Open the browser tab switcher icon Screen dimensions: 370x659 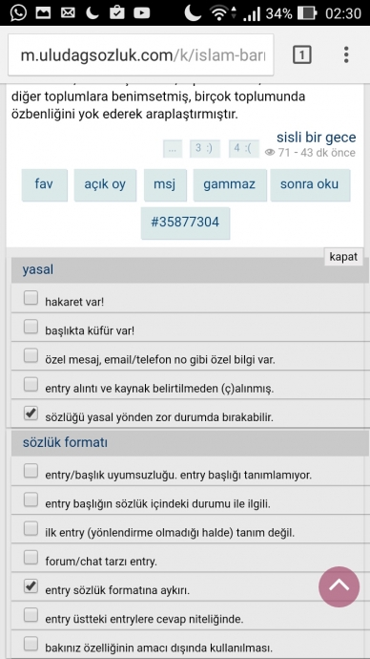point(302,55)
